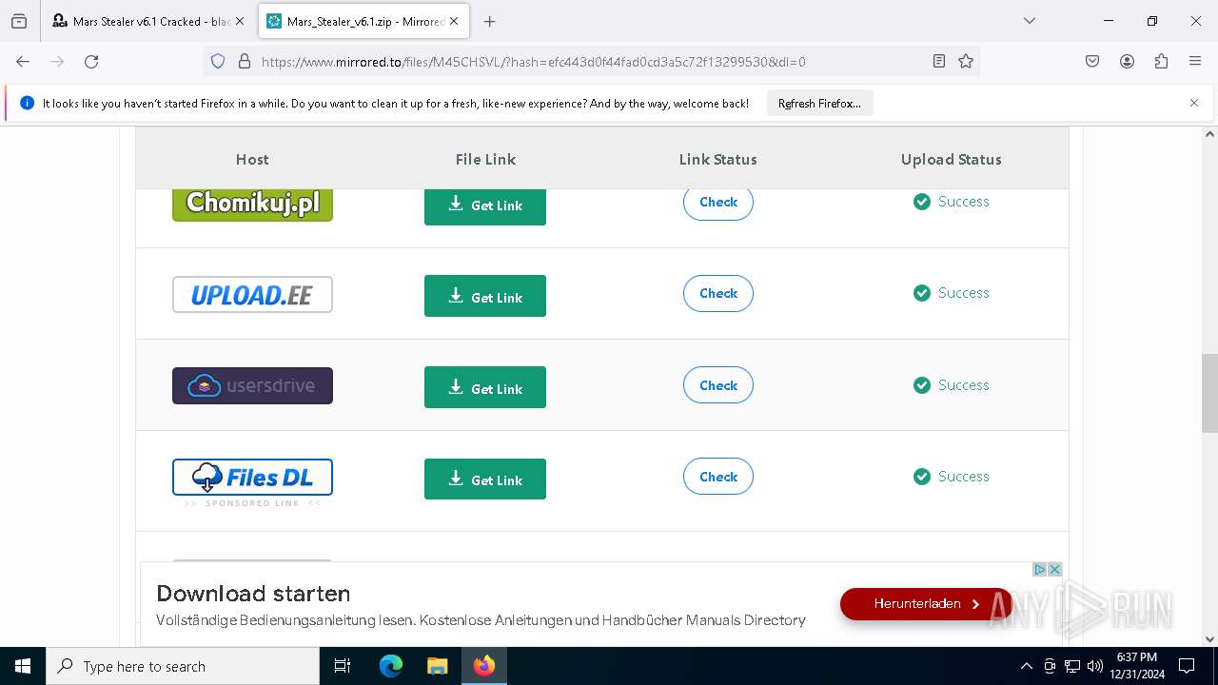Click the Herunterladen ad button
This screenshot has height=685, width=1218.
926,604
